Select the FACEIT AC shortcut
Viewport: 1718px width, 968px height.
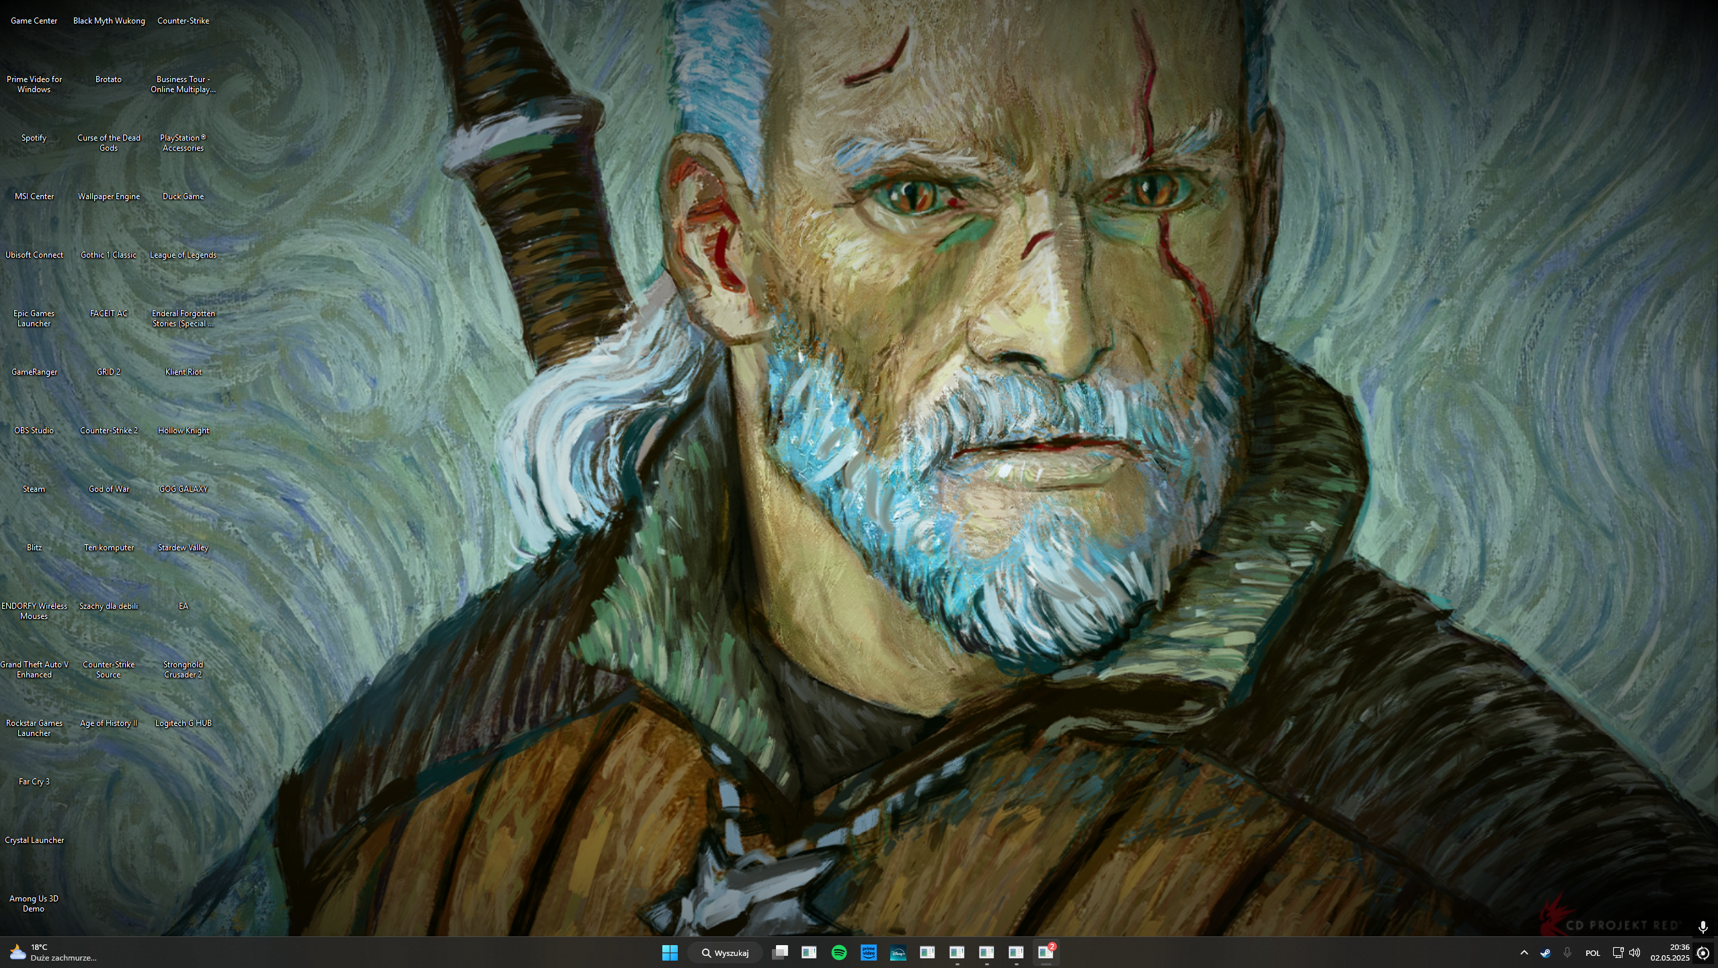[109, 313]
